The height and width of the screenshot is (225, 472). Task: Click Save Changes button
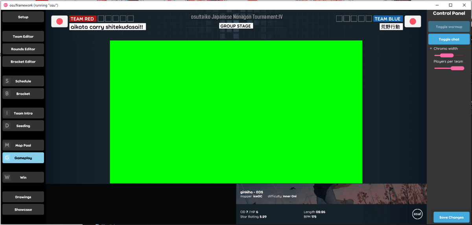point(451,217)
